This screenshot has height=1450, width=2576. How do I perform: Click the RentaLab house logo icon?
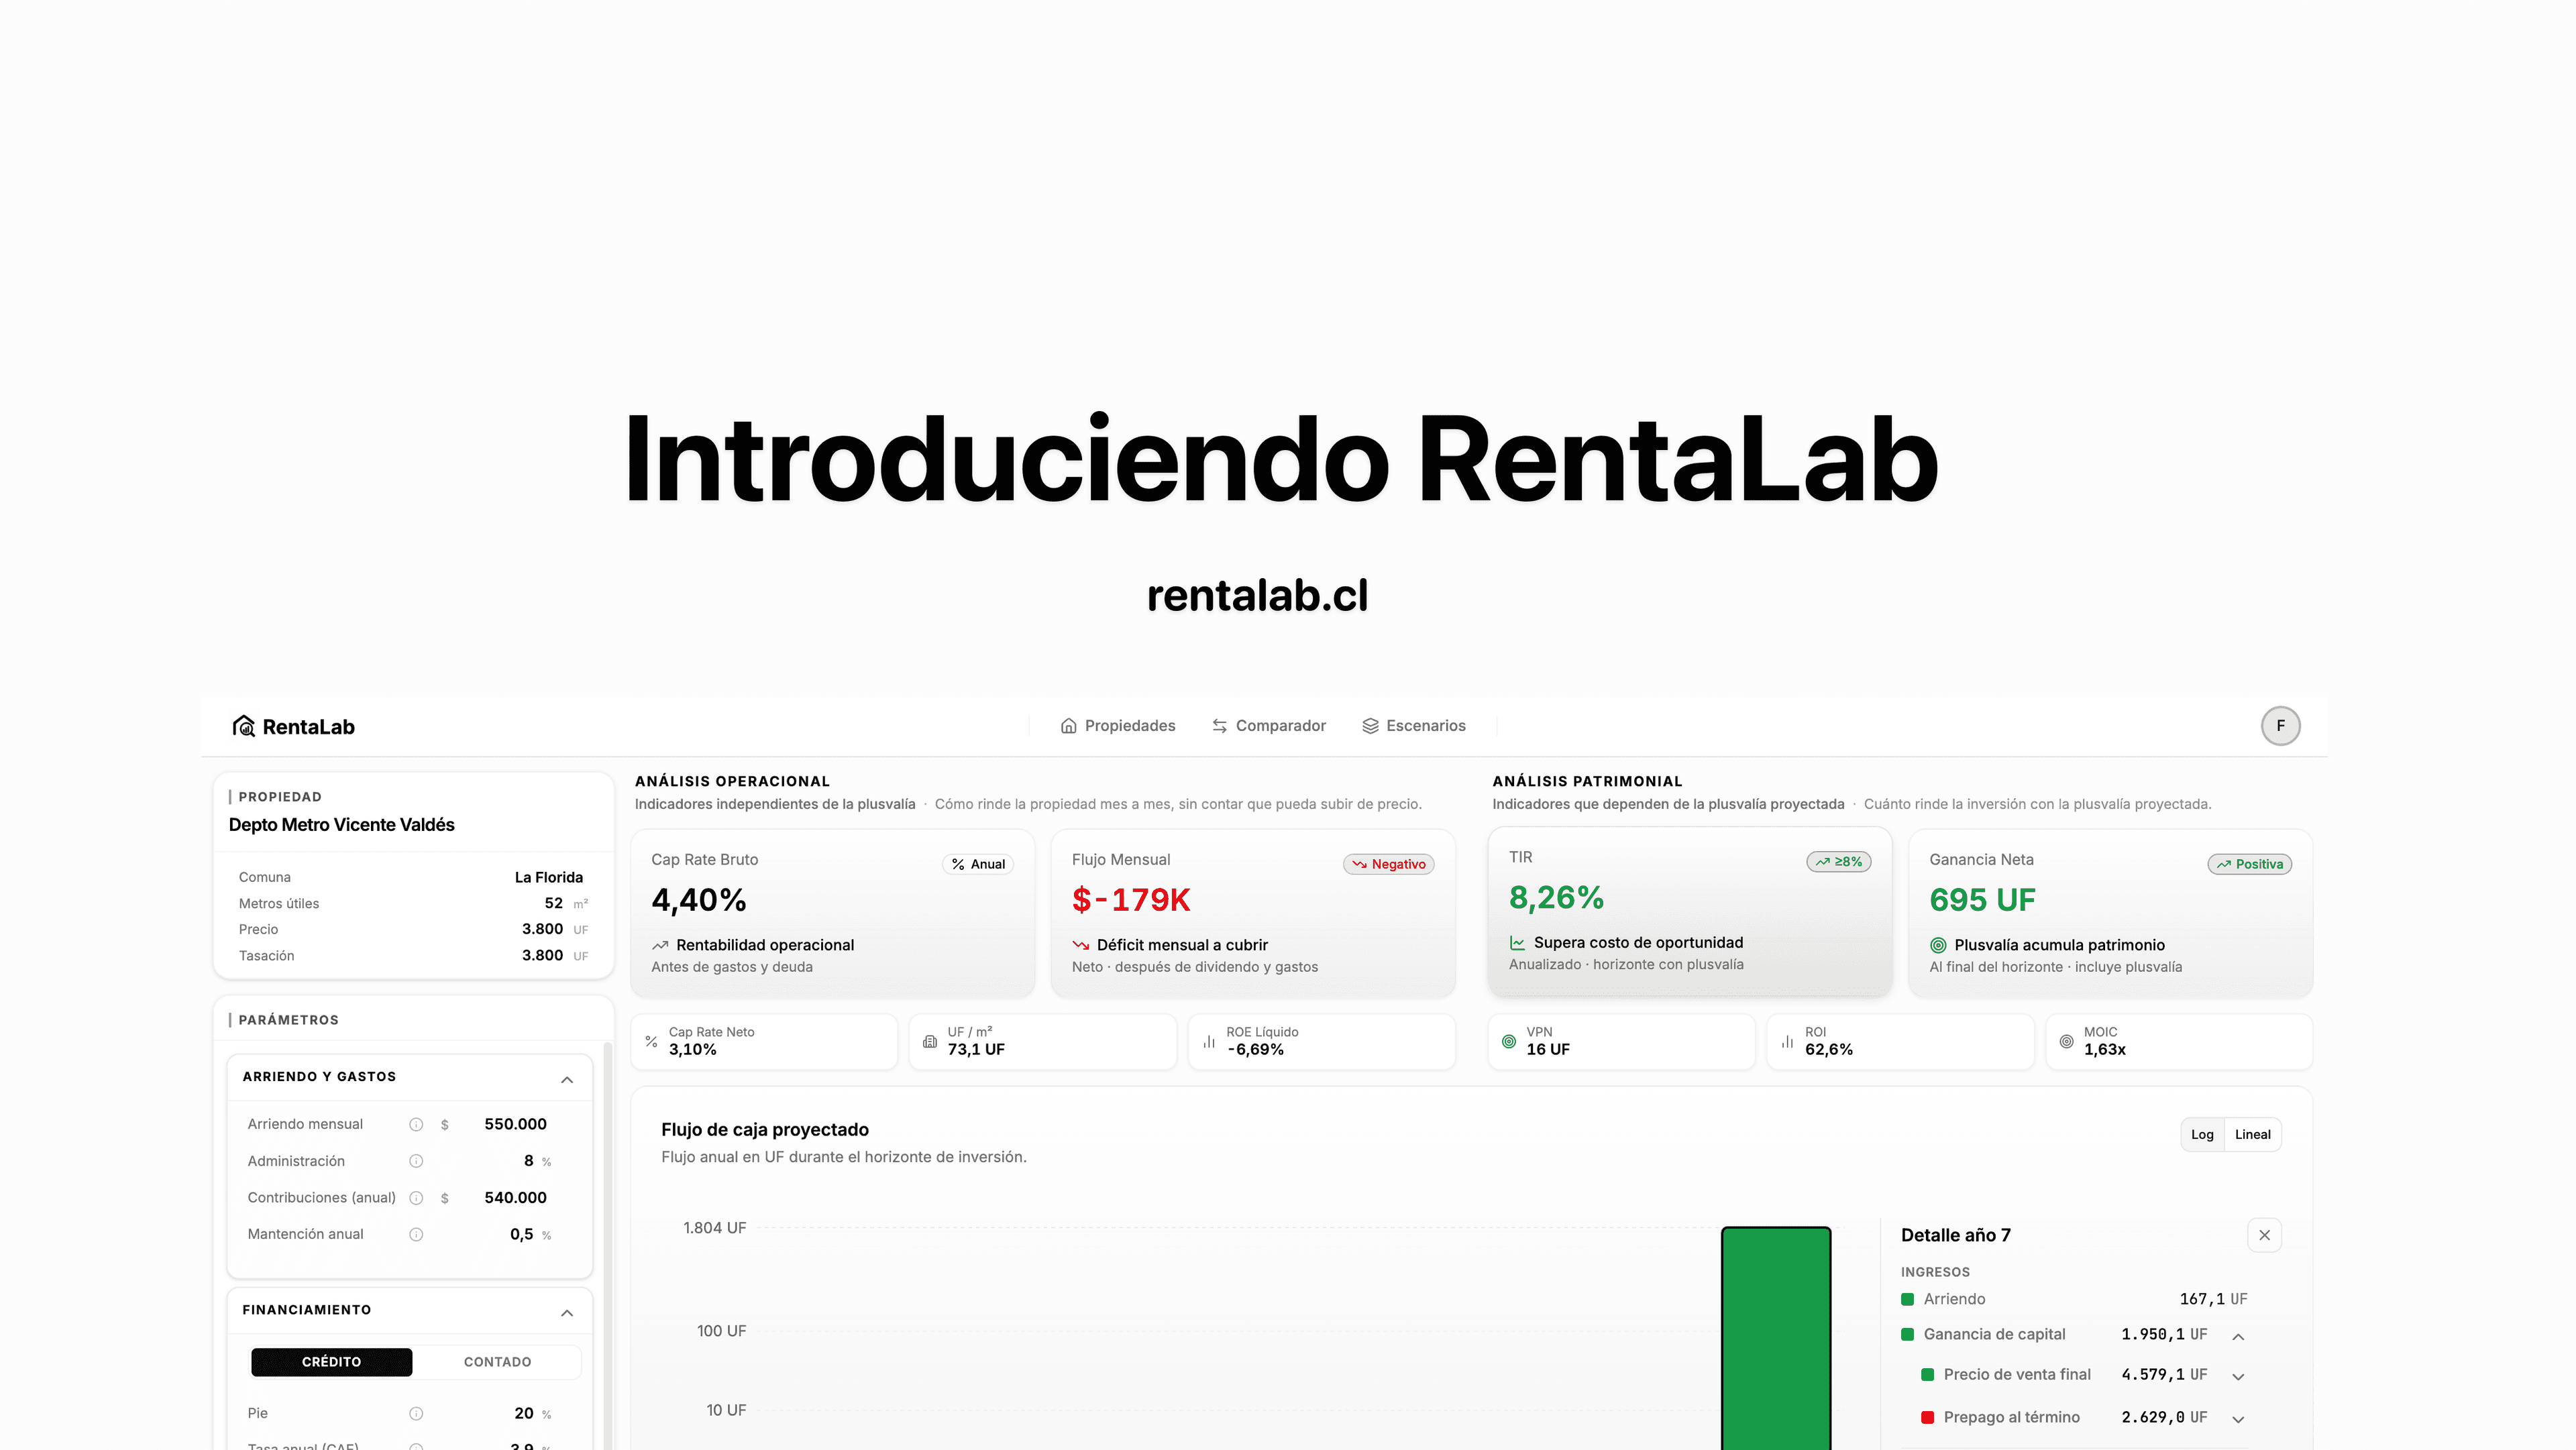244,726
